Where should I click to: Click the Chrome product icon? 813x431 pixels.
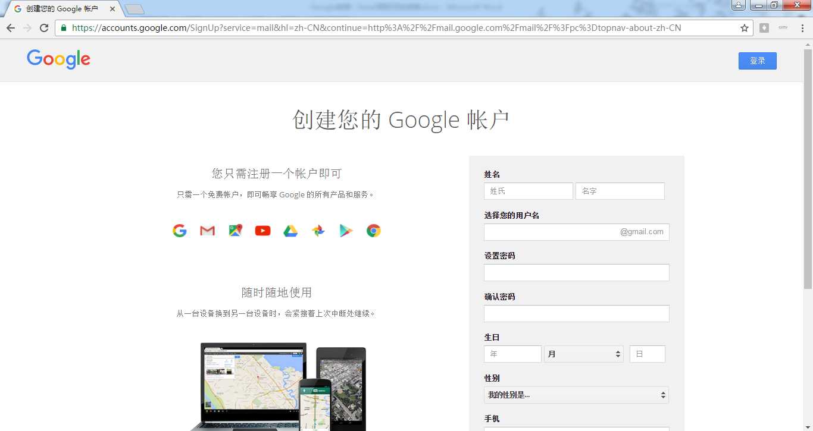pos(374,231)
